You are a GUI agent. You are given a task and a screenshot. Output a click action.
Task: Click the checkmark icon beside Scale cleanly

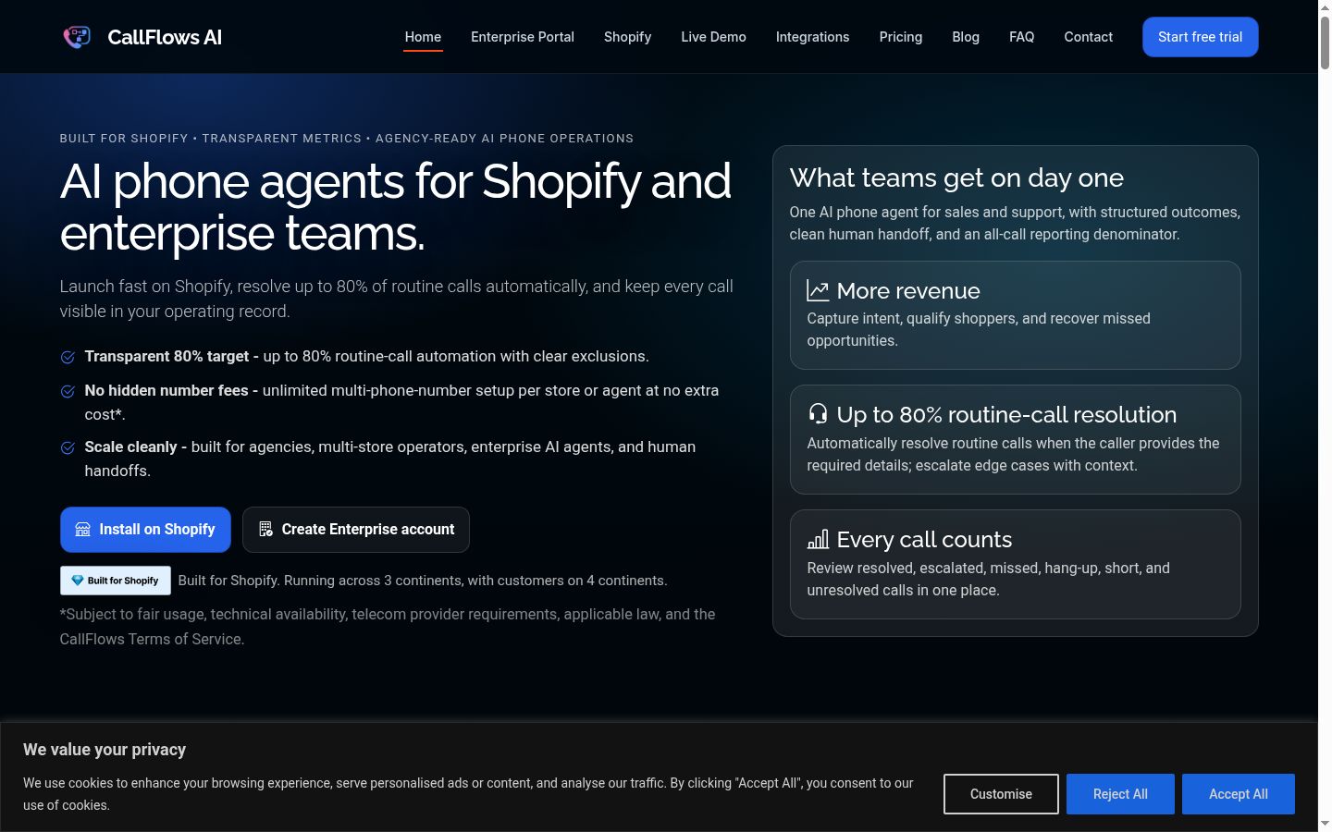coord(68,447)
